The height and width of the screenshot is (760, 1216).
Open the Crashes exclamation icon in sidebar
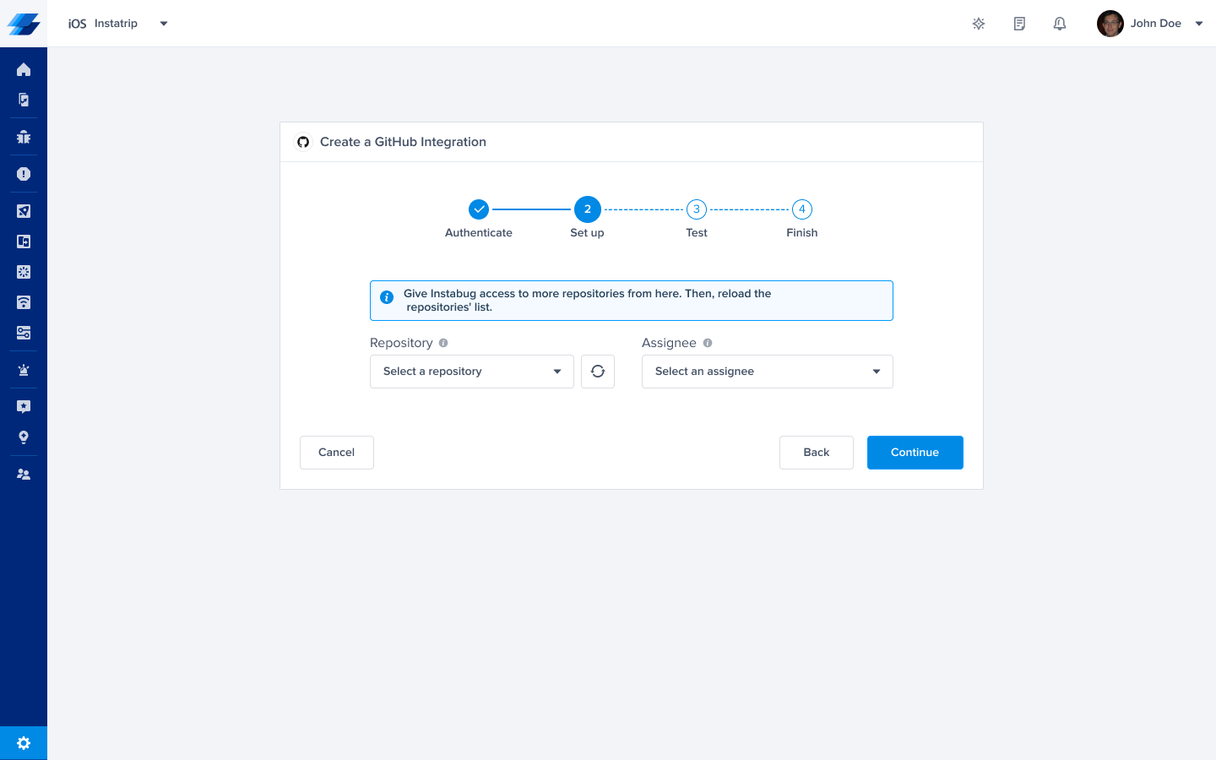24,174
